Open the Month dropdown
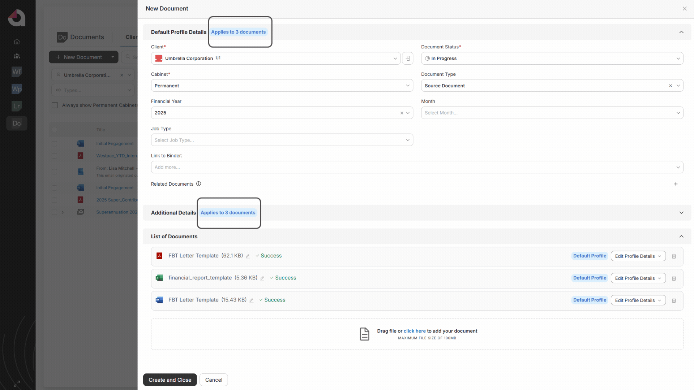 click(x=552, y=113)
